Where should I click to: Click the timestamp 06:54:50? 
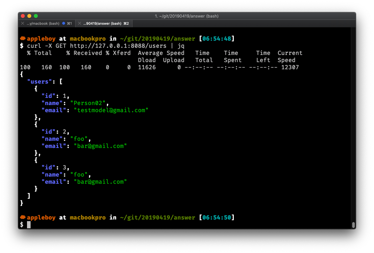click(216, 217)
